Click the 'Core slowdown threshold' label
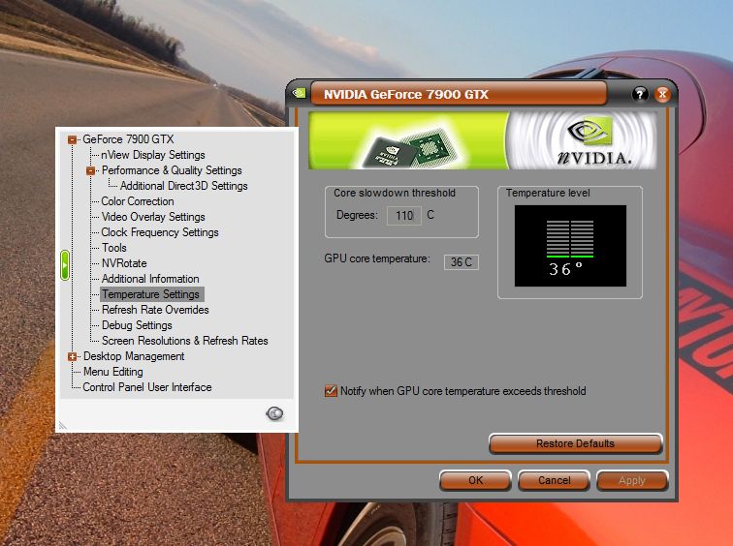The width and height of the screenshot is (733, 546). pyautogui.click(x=395, y=193)
